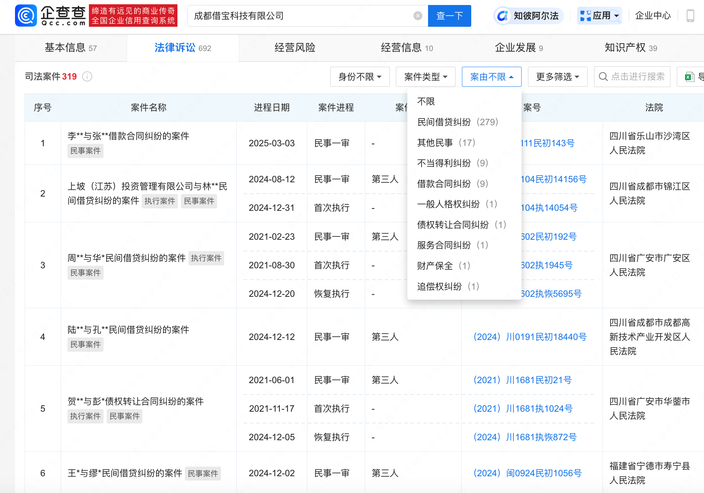Expand the 更多筛选 dropdown
Viewport: 704px width, 493px height.
click(x=557, y=77)
